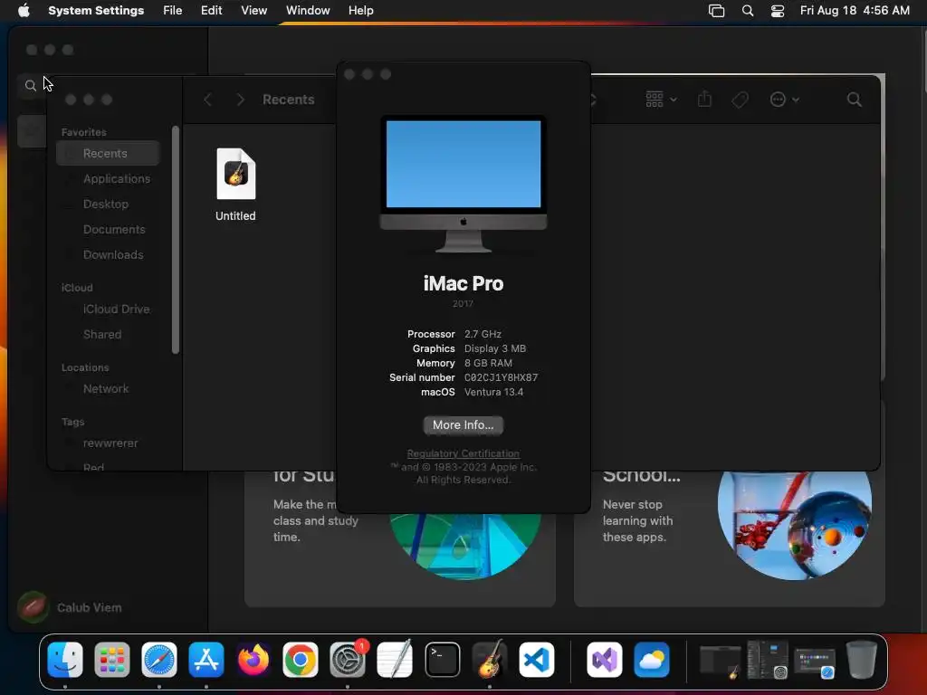Click the Apple menu logo

[24, 10]
